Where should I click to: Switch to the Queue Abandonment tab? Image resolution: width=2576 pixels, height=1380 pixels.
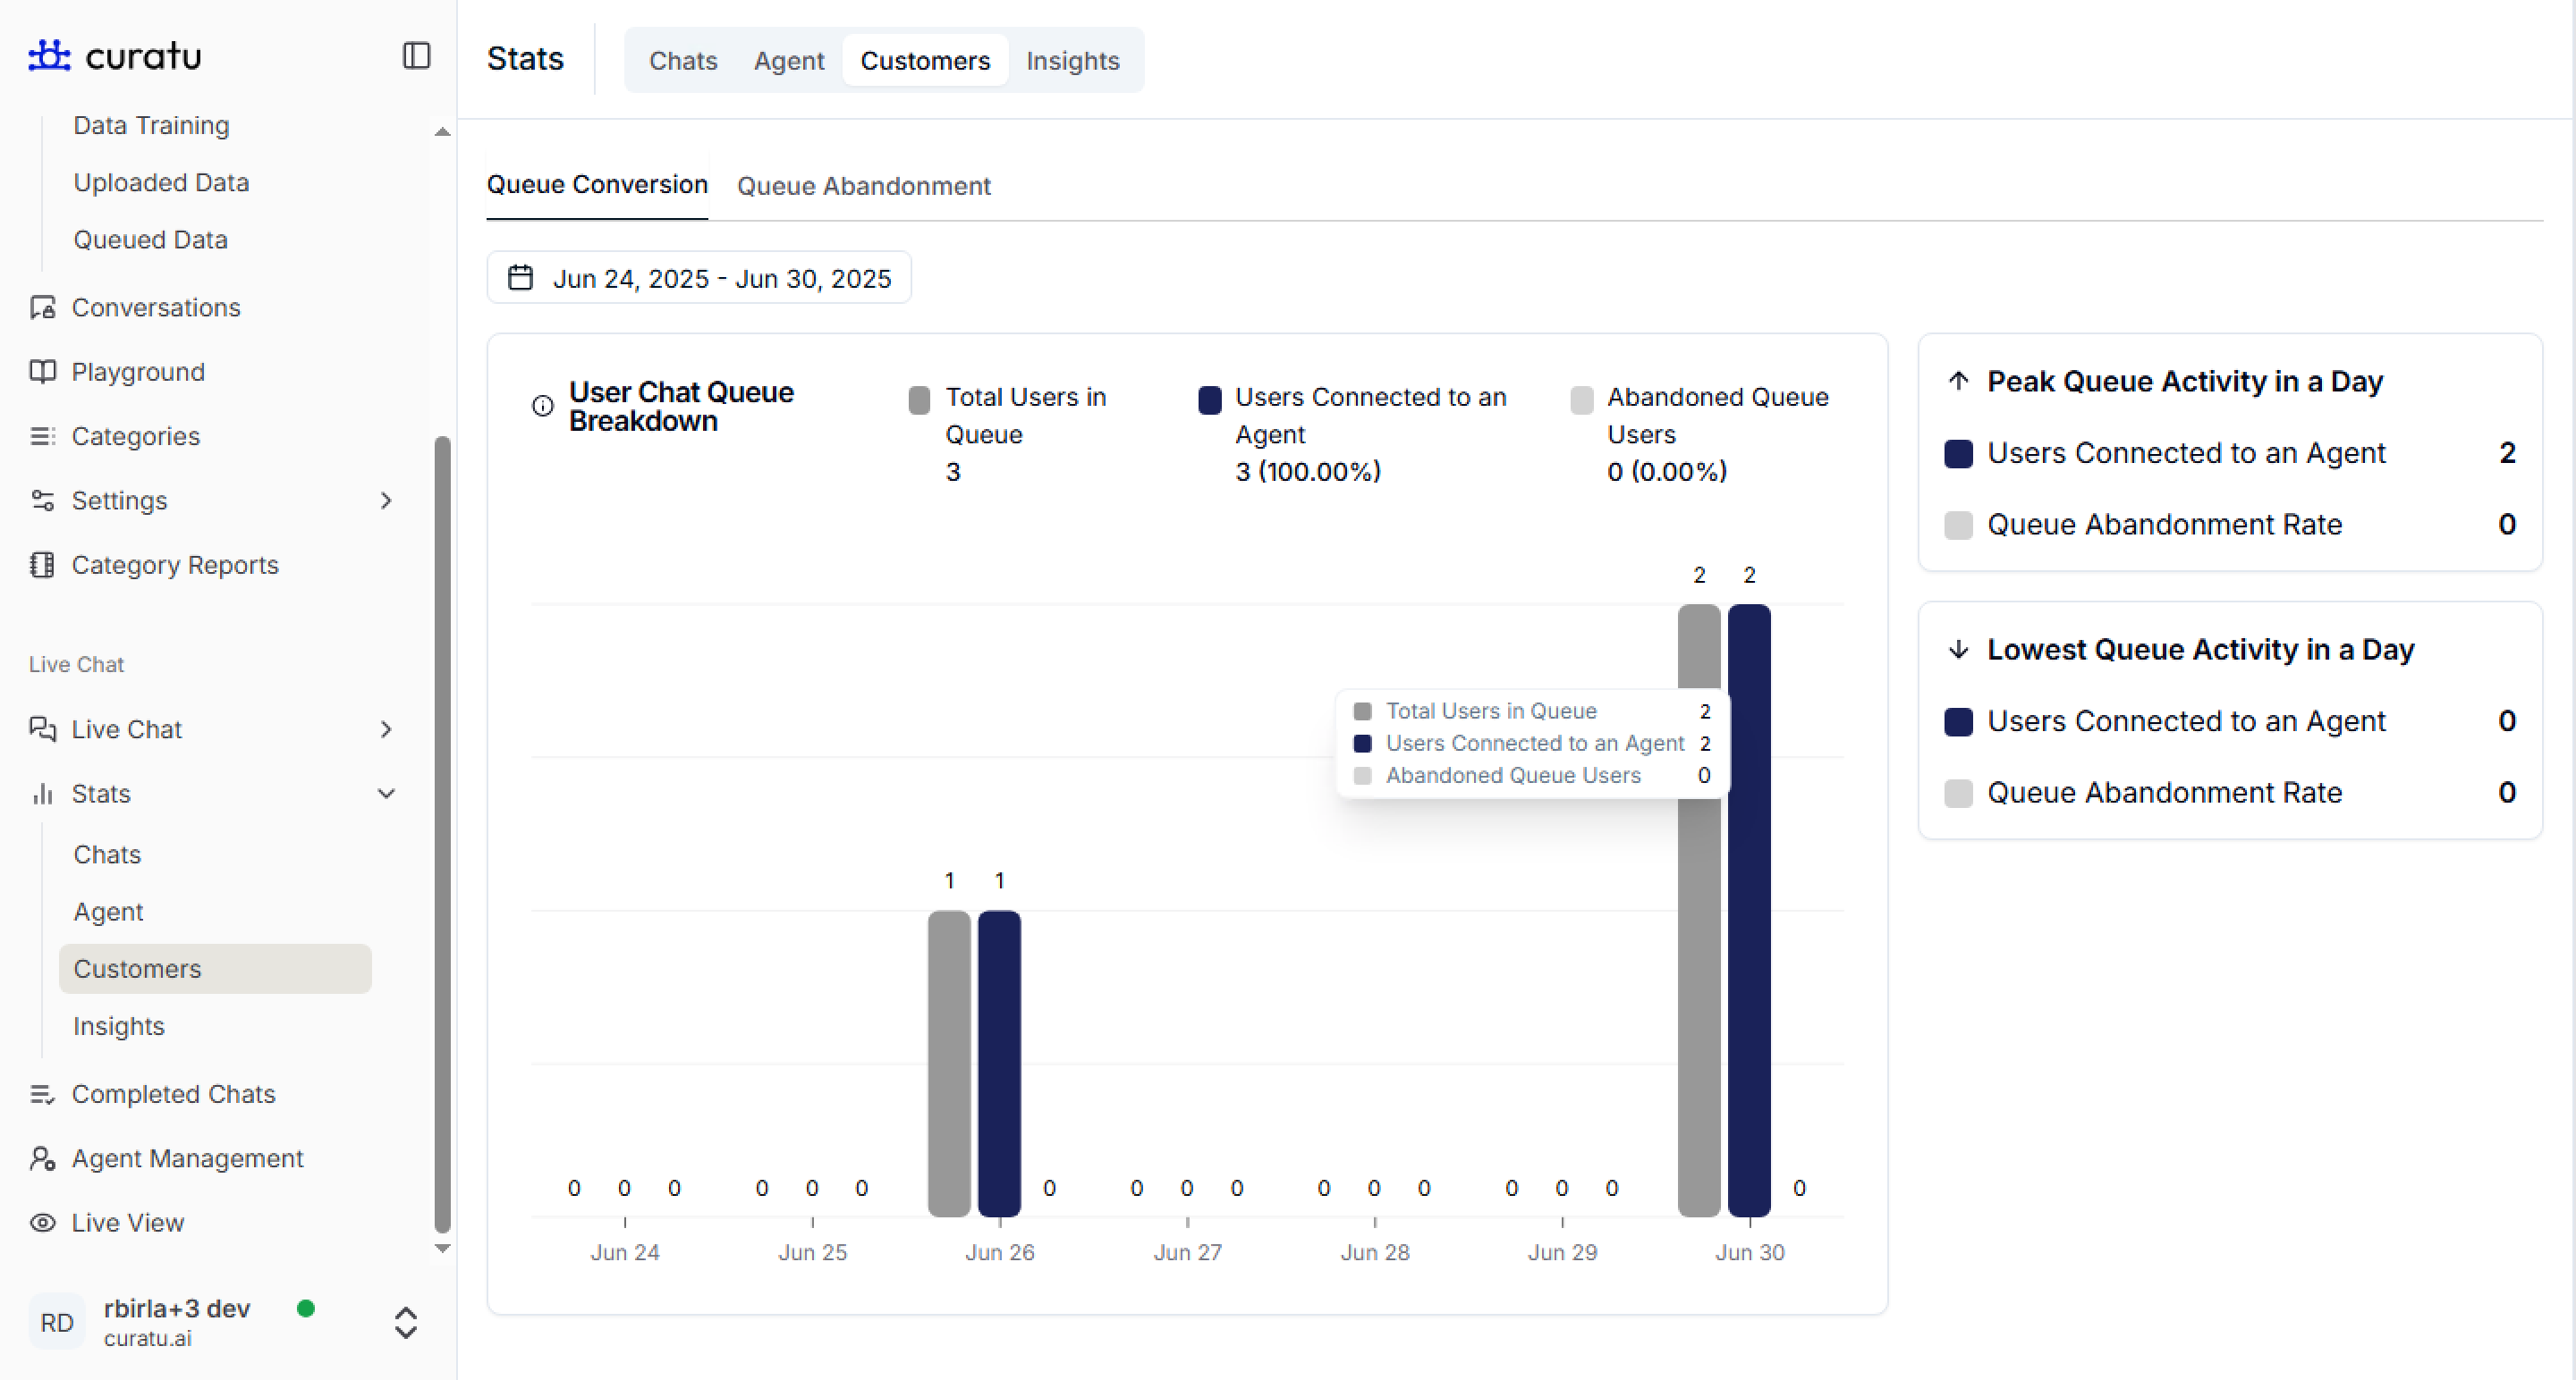click(x=863, y=186)
